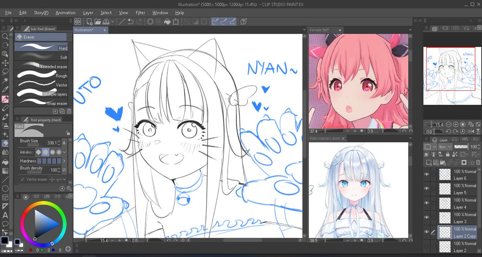Open the Edit menu
Screen dimensions: 482x257
pos(23,12)
